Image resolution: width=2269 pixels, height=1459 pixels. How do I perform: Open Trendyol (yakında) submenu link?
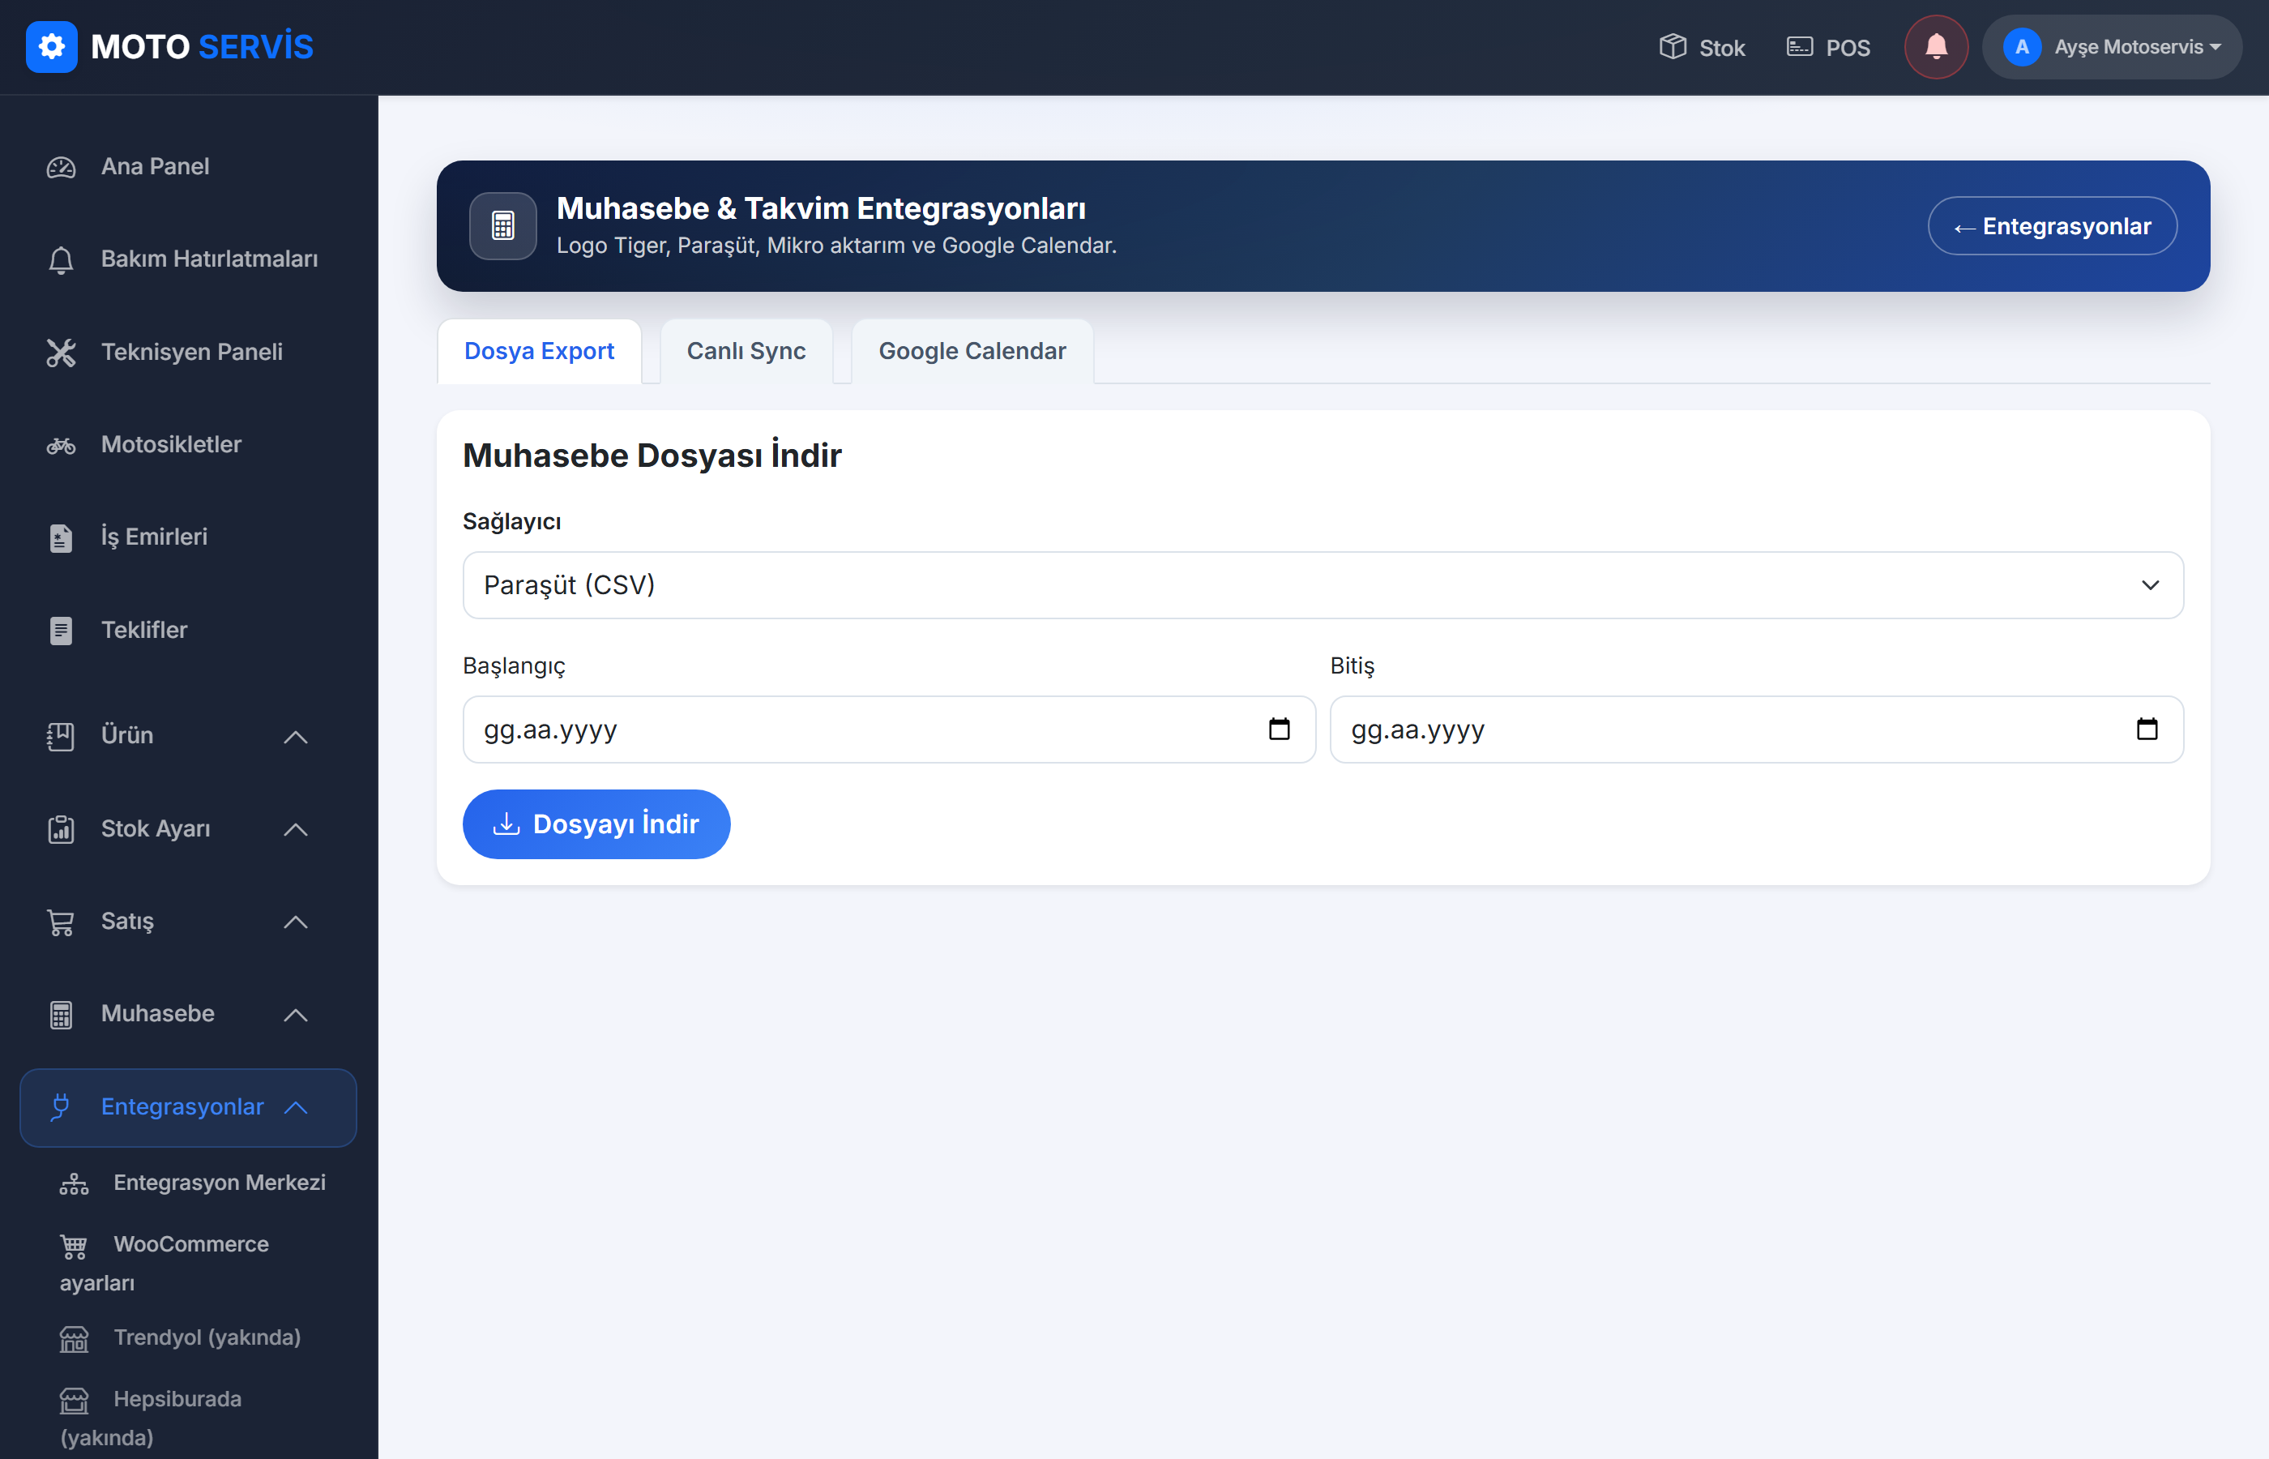181,1337
